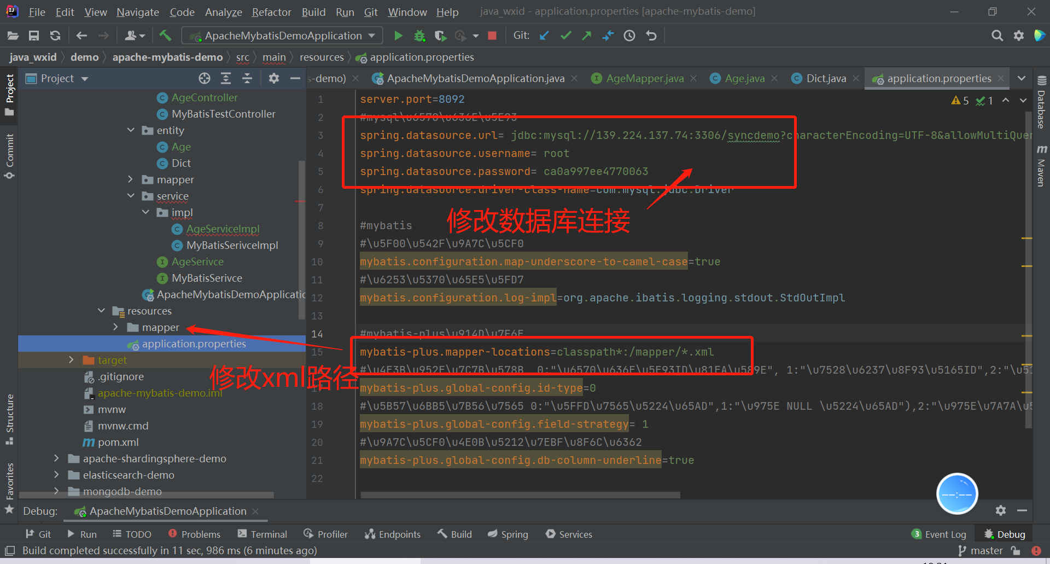Viewport: 1050px width, 564px height.
Task: Click Git push arrow icon
Action: click(x=587, y=36)
